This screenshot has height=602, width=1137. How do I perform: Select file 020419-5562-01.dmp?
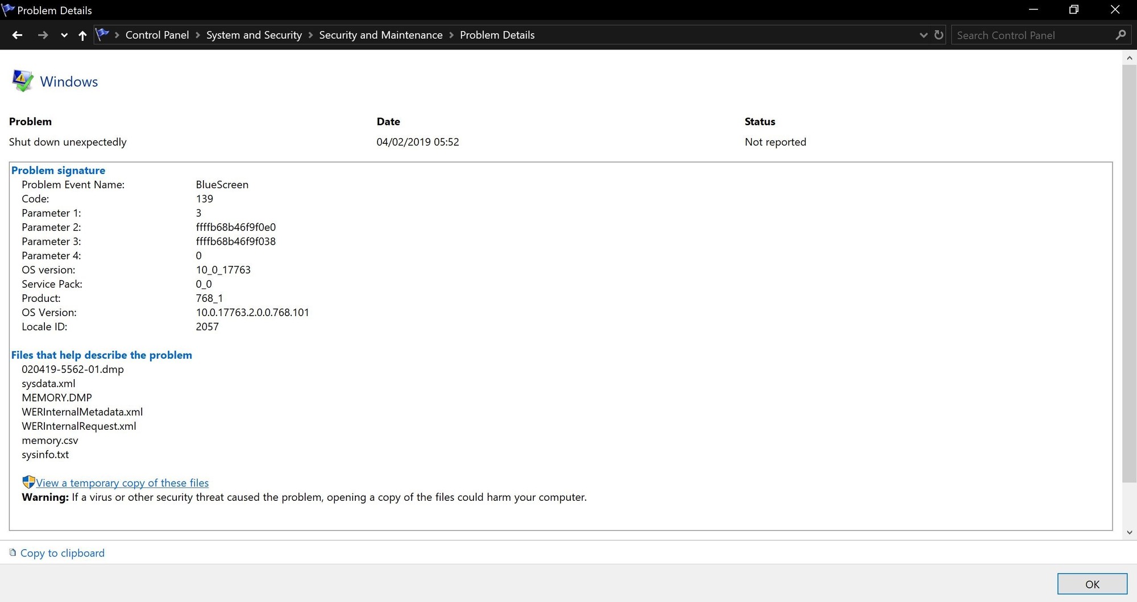(73, 369)
